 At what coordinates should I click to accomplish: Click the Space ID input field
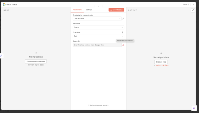97,45
